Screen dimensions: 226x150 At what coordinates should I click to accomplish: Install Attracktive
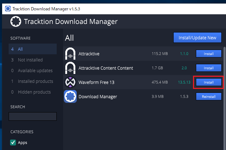point(208,54)
